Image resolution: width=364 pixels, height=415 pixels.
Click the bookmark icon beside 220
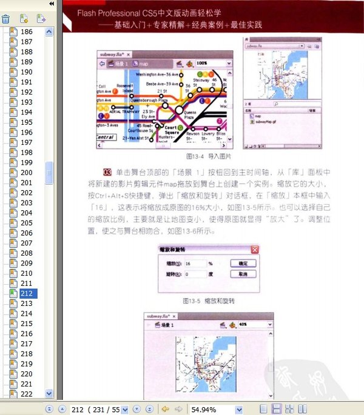point(13,374)
